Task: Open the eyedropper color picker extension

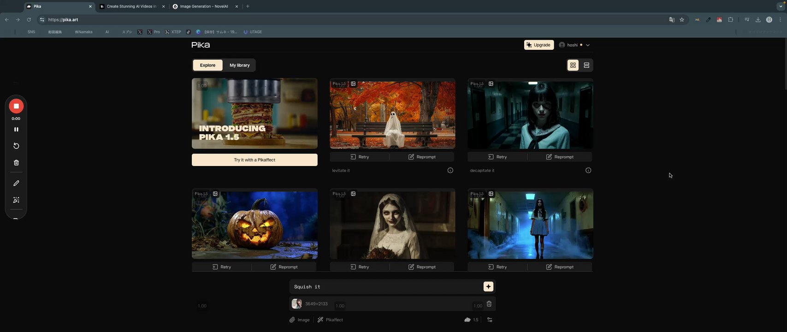Action: coord(708,20)
